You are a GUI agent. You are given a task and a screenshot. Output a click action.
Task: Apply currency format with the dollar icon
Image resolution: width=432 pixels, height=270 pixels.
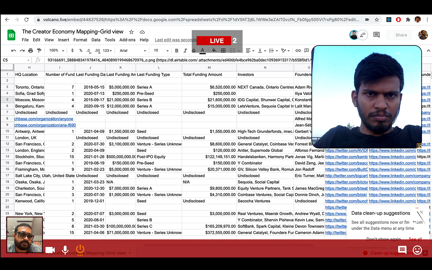72,51
